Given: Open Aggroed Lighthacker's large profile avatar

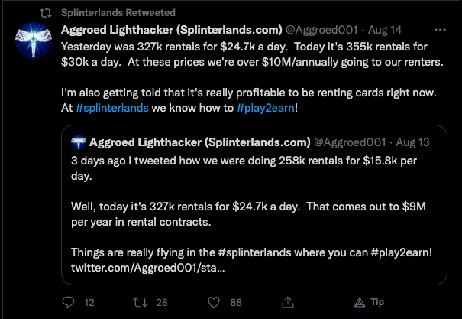Looking at the screenshot, I should (34, 41).
